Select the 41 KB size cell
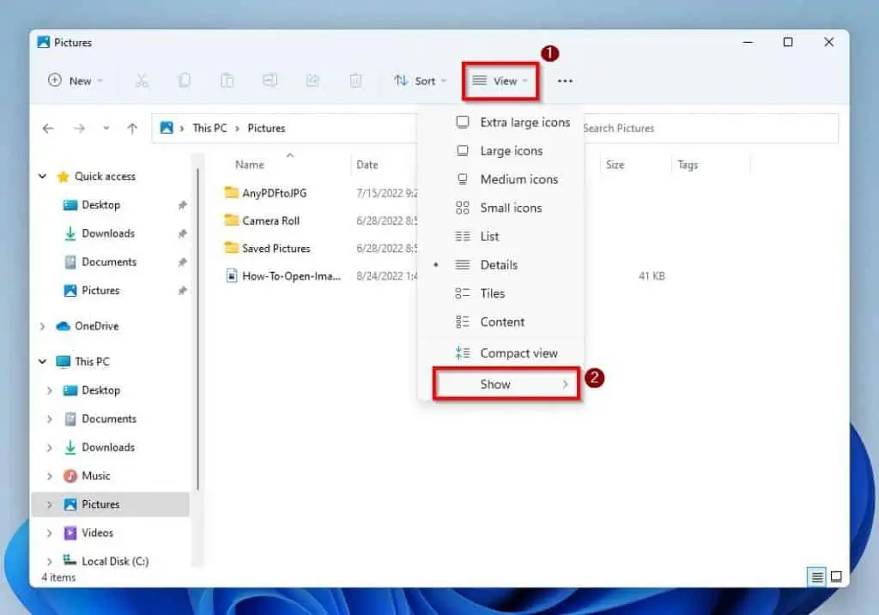Viewport: 879px width, 615px height. [x=652, y=275]
